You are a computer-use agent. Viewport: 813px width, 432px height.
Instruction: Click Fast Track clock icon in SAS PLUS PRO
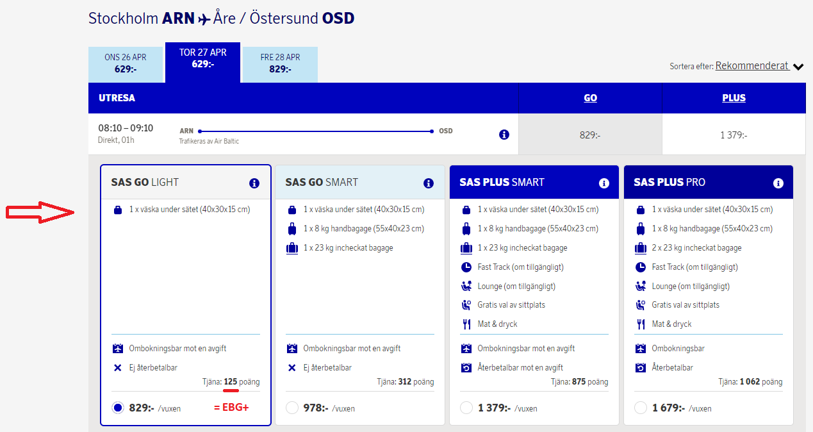click(x=640, y=267)
